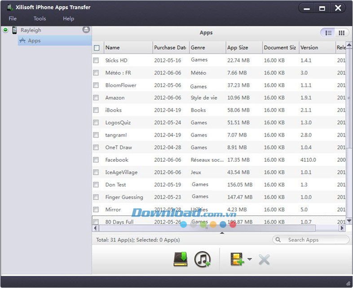The image size is (353, 288).
Task: Sort by the Purchase Date column header
Action: pyautogui.click(x=171, y=48)
